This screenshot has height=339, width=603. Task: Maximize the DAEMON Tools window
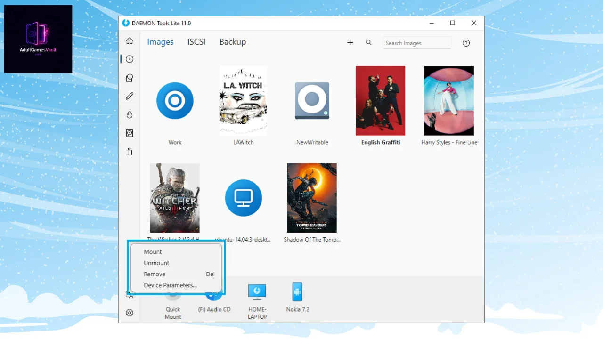pyautogui.click(x=452, y=23)
